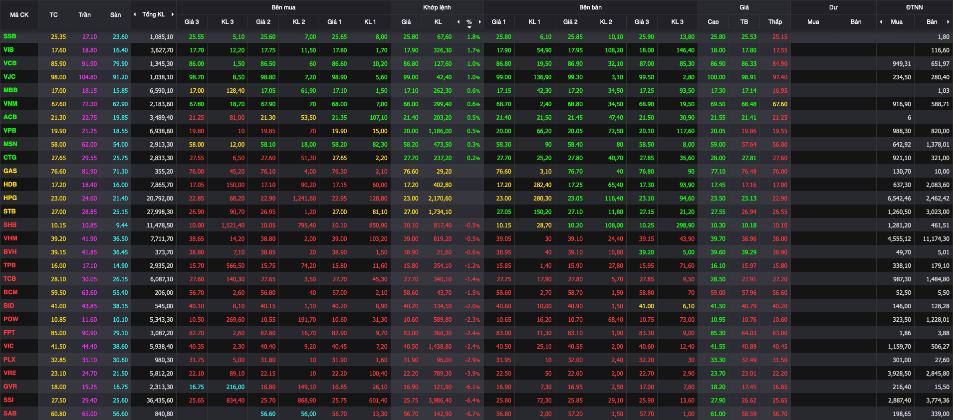Click the left arrow beside the % column
Image resolution: width=953 pixels, height=420 pixels.
(459, 22)
